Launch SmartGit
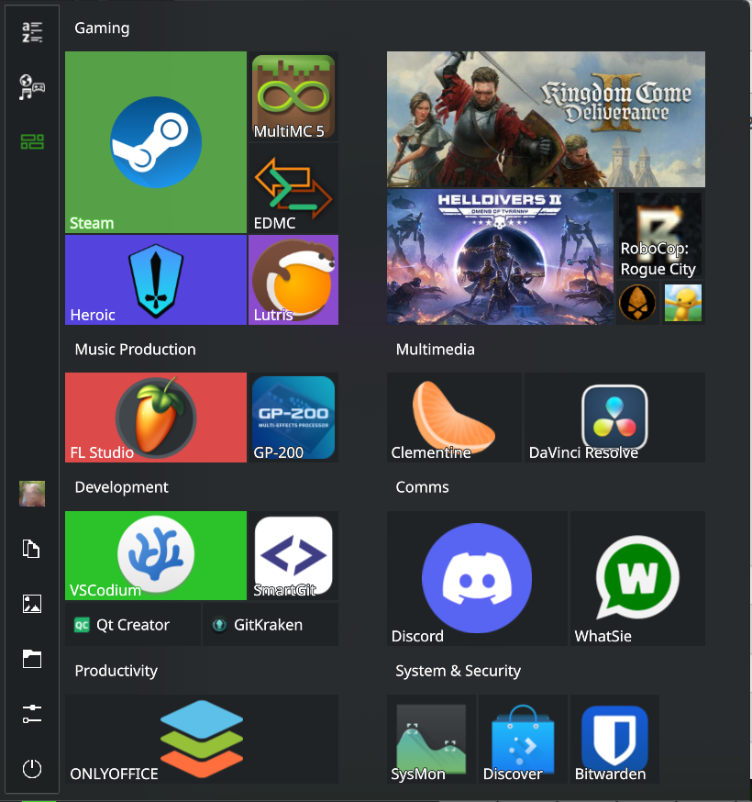This screenshot has height=802, width=752. coord(293,555)
